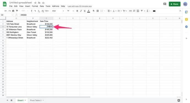The height and width of the screenshot is (103, 190).
Task: Open vertical align dropdown
Action: click(x=115, y=11)
